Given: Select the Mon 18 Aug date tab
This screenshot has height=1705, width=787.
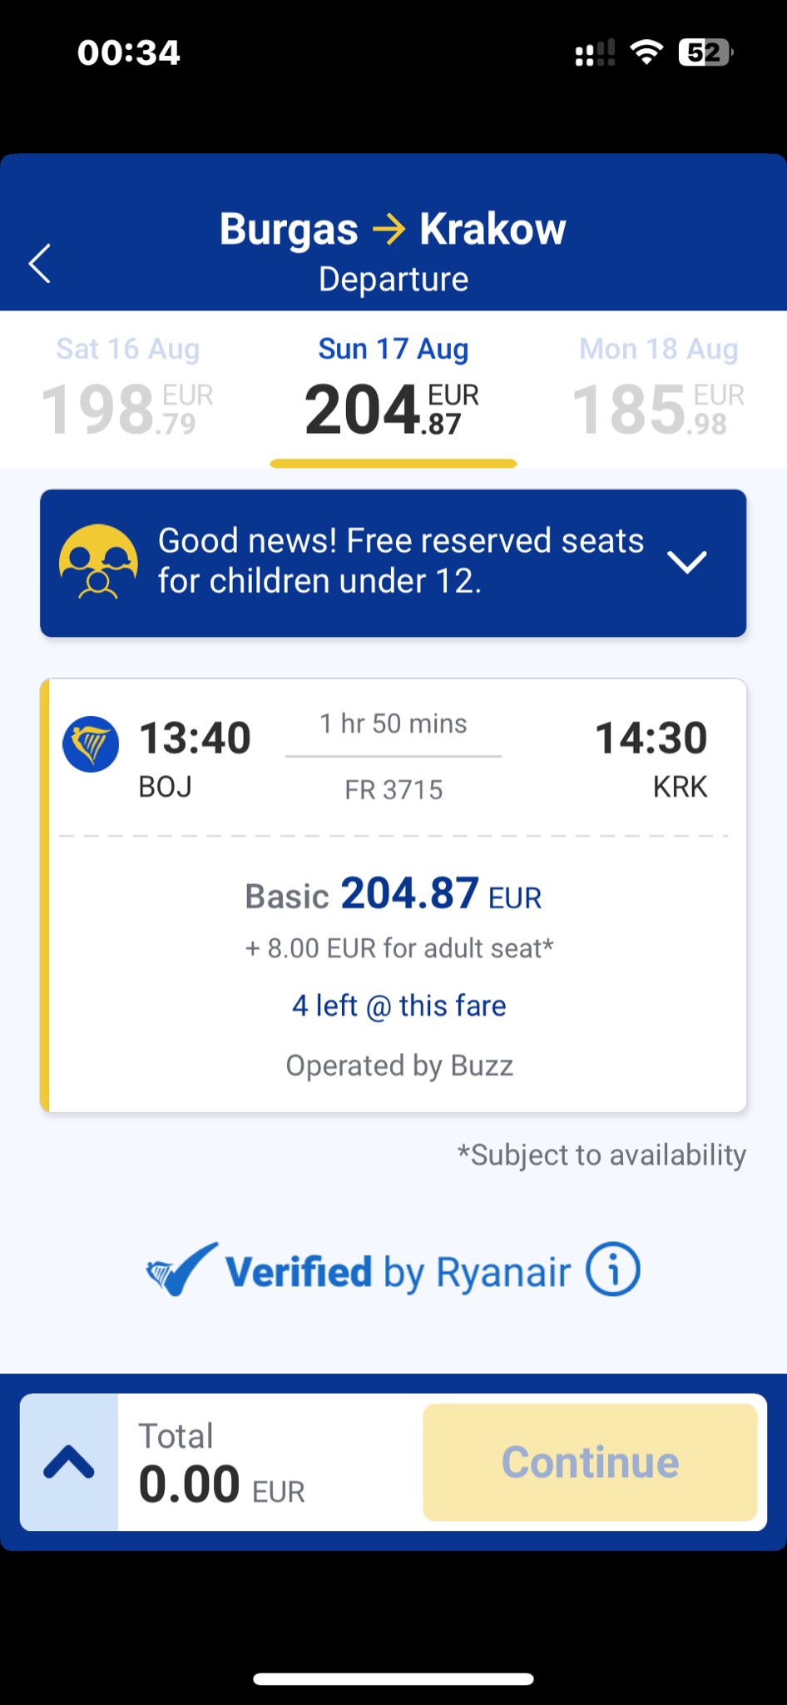Looking at the screenshot, I should [659, 388].
